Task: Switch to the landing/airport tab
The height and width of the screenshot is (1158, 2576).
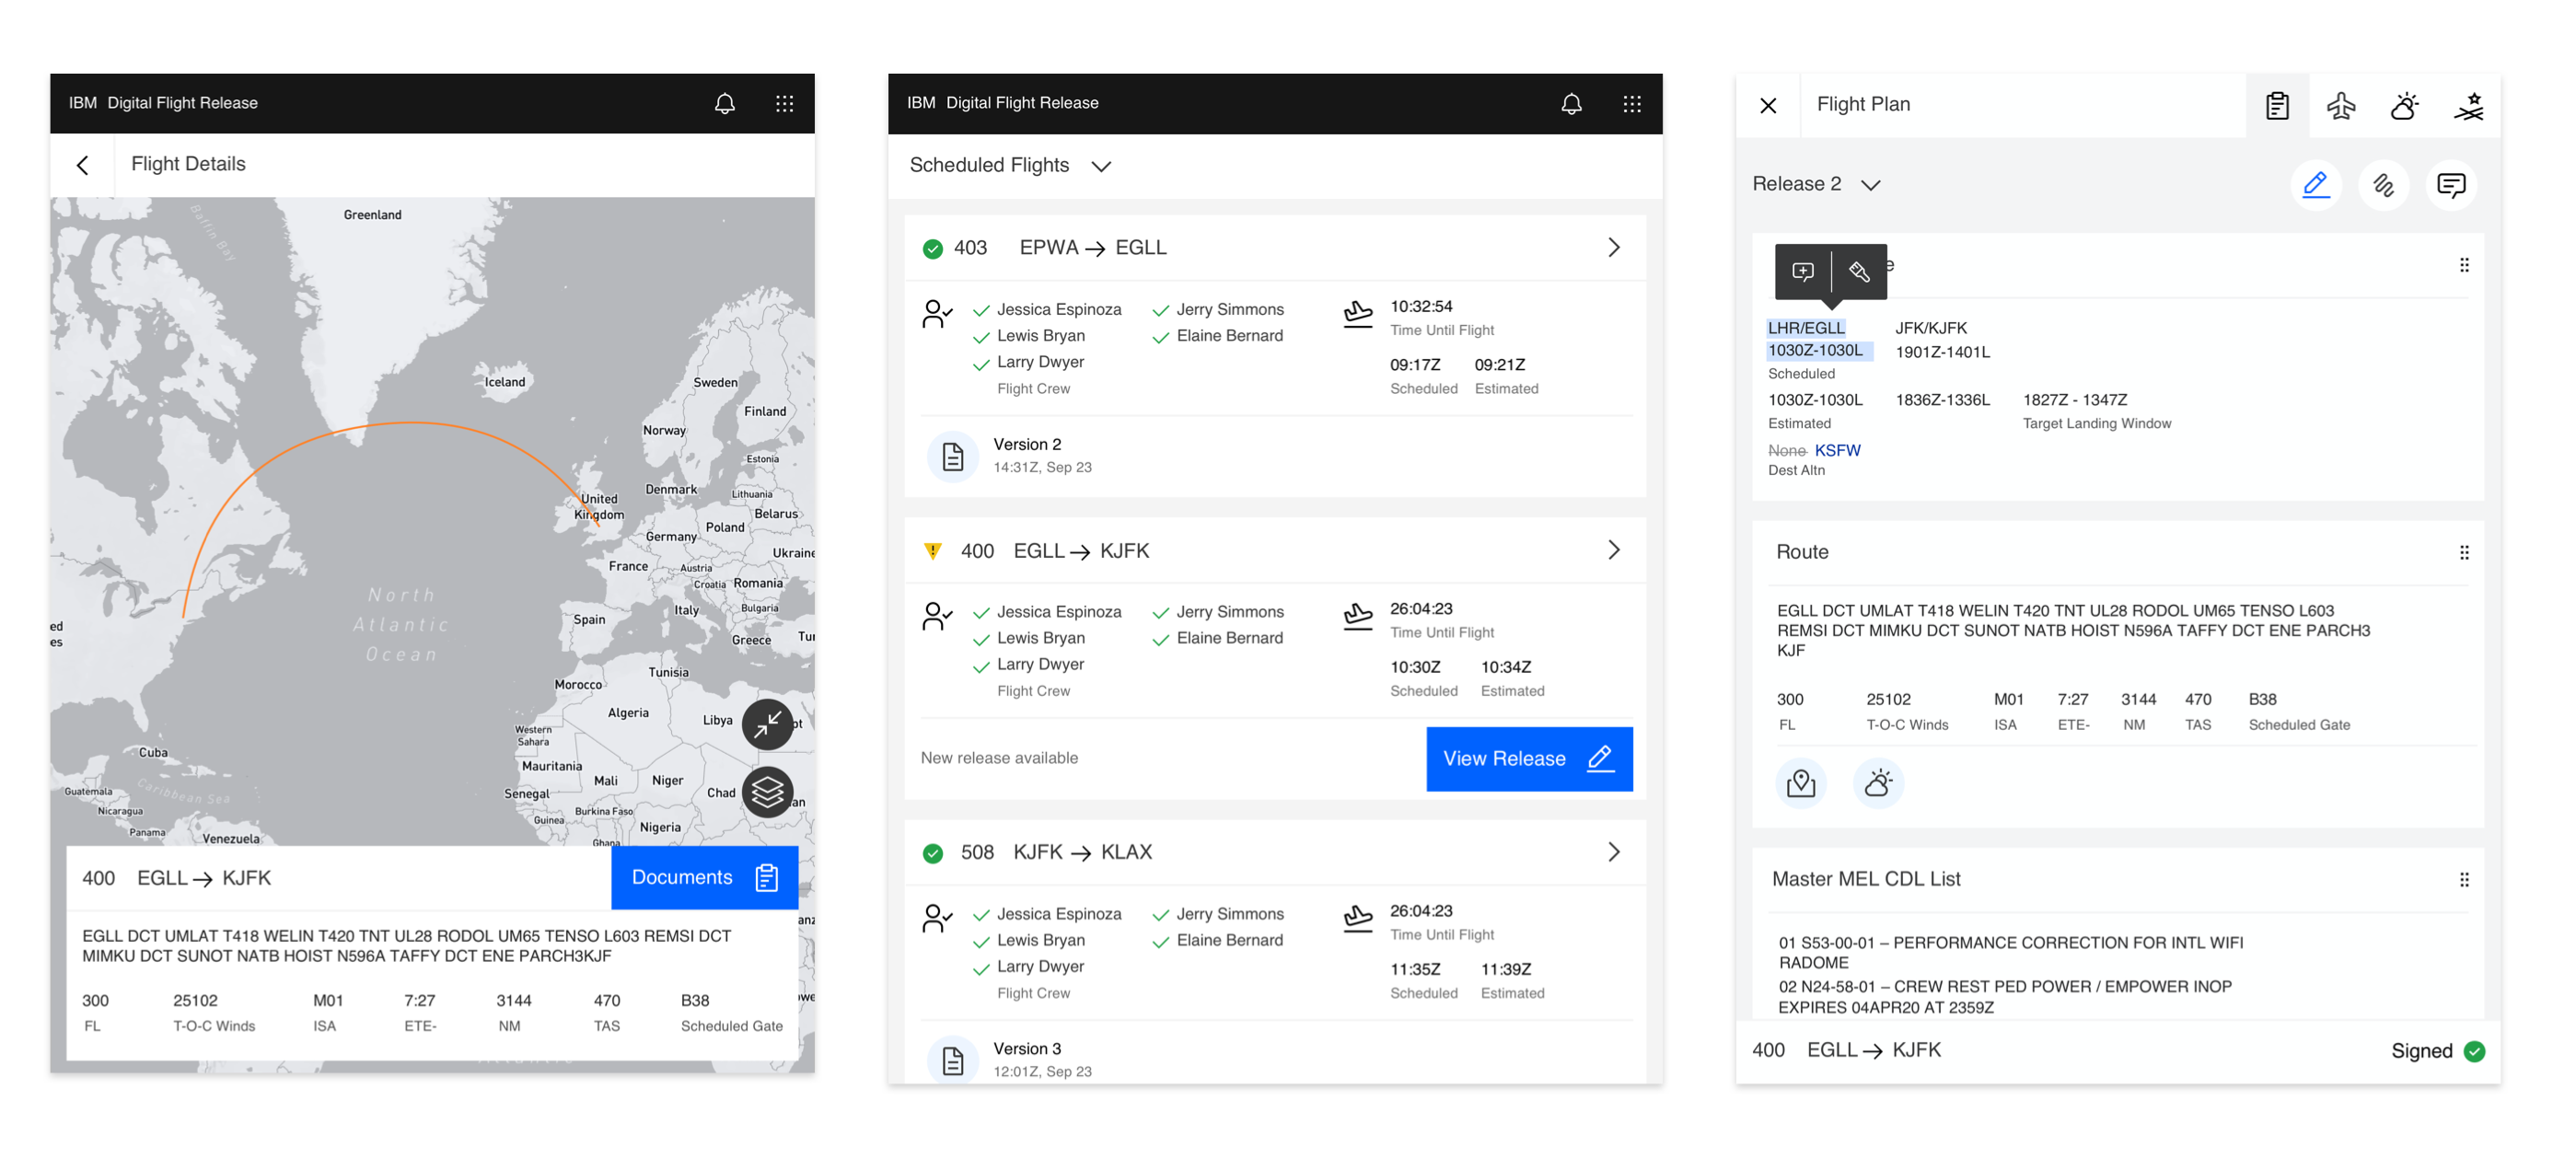Action: pyautogui.click(x=2469, y=105)
